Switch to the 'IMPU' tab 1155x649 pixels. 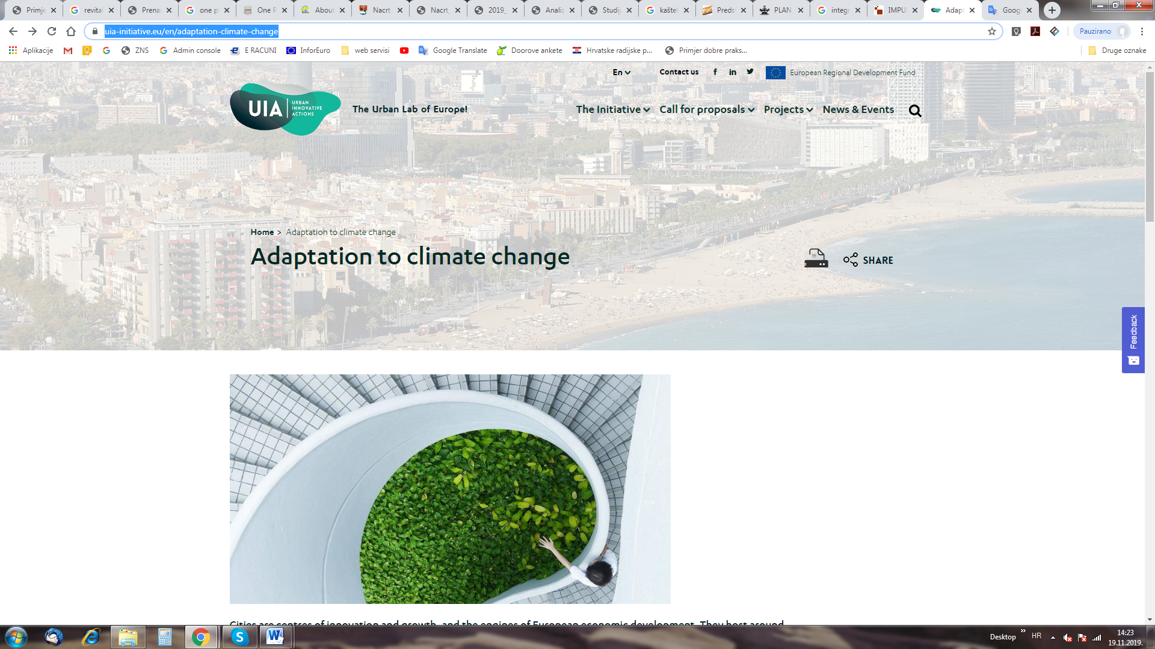tap(895, 10)
